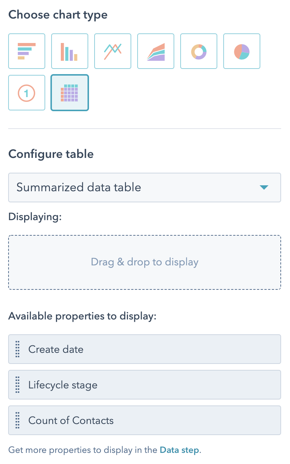Select the donut chart type
Screen dimensions: 290x464
coord(199,51)
